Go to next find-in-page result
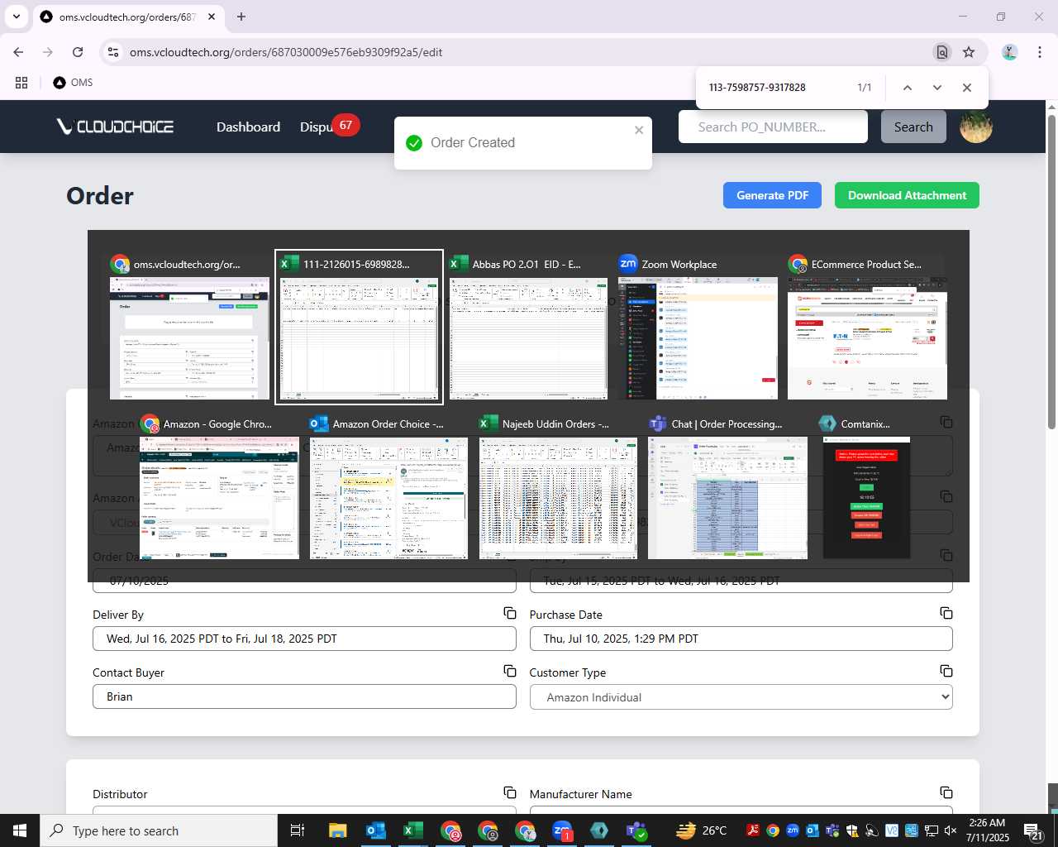The width and height of the screenshot is (1058, 847). click(x=936, y=88)
